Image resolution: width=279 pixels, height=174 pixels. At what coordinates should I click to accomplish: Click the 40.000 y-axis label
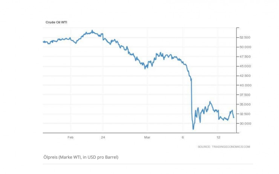pyautogui.click(x=245, y=85)
